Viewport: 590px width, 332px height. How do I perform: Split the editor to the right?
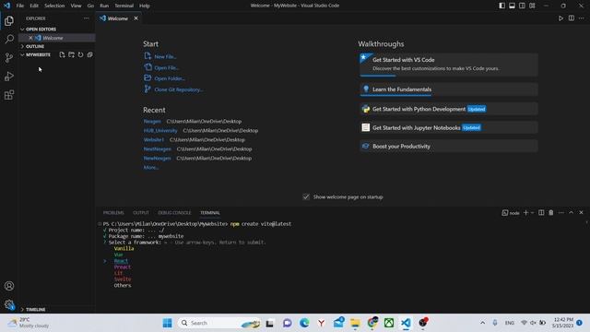click(x=572, y=18)
